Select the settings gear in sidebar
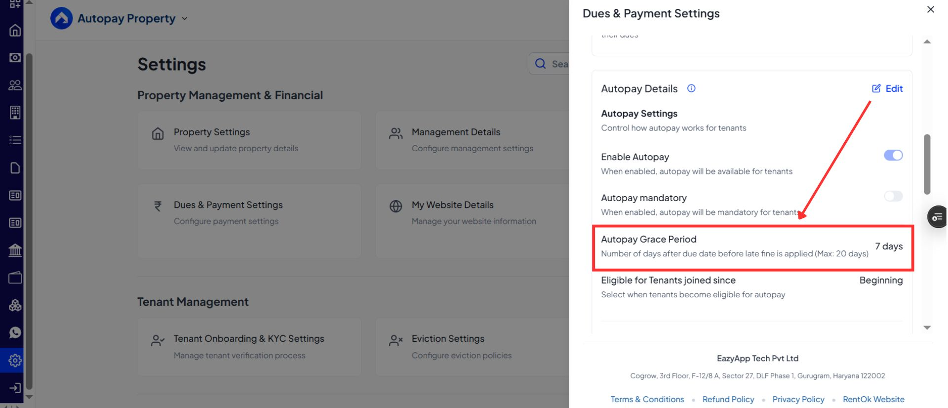This screenshot has width=948, height=408. pyautogui.click(x=15, y=361)
